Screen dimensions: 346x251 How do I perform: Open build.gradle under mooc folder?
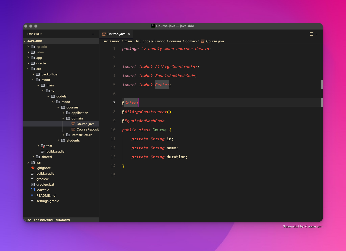(x=61, y=151)
